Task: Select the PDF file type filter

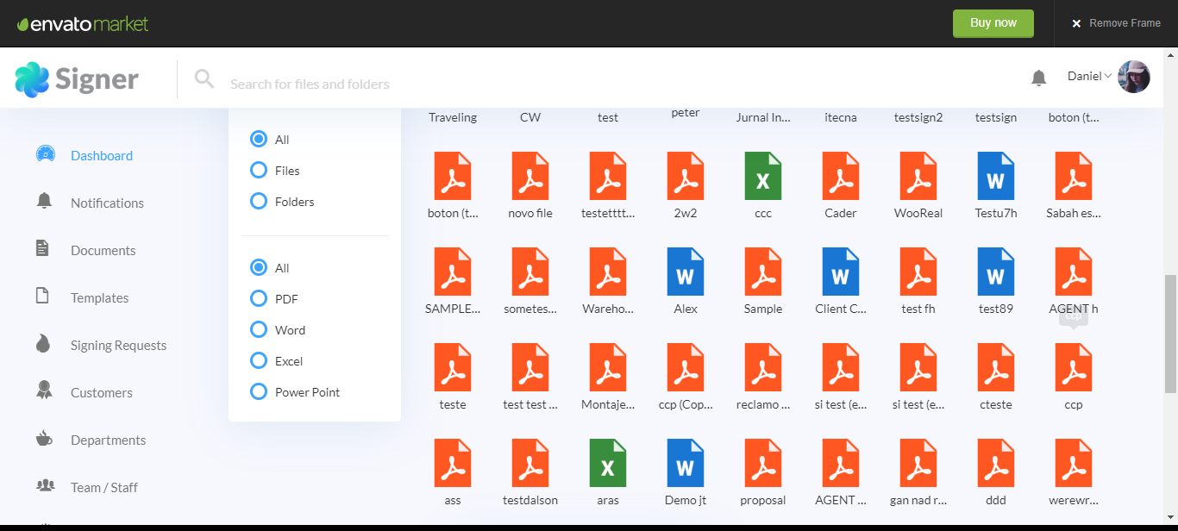Action: point(259,299)
